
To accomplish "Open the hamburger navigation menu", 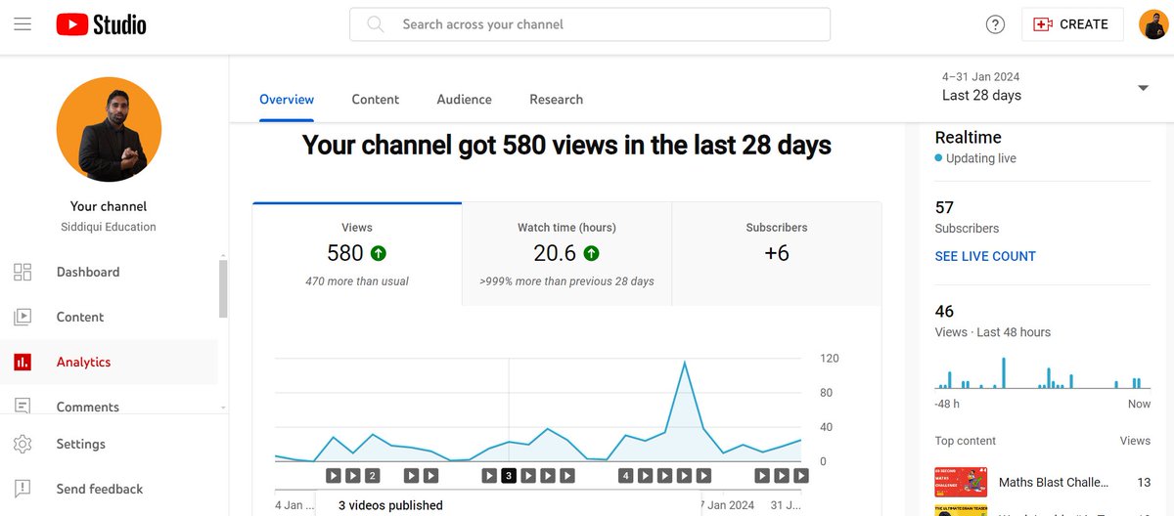I will 23,24.
